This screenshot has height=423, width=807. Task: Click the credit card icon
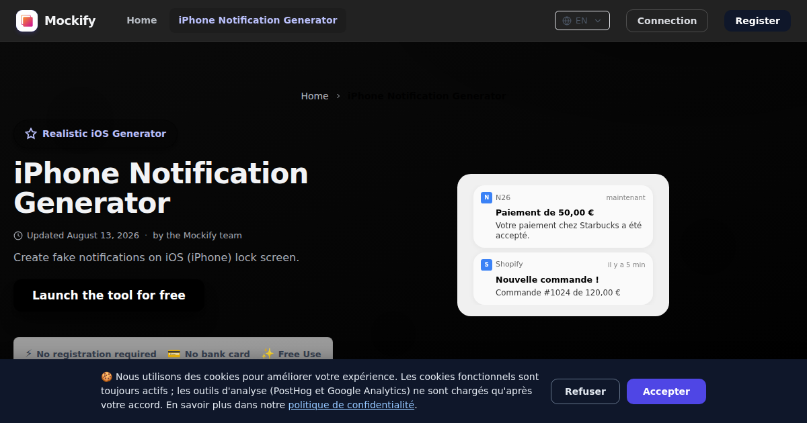[174, 354]
